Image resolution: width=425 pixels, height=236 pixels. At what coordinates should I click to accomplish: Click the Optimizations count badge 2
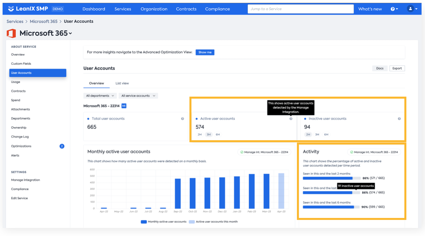[62, 146]
